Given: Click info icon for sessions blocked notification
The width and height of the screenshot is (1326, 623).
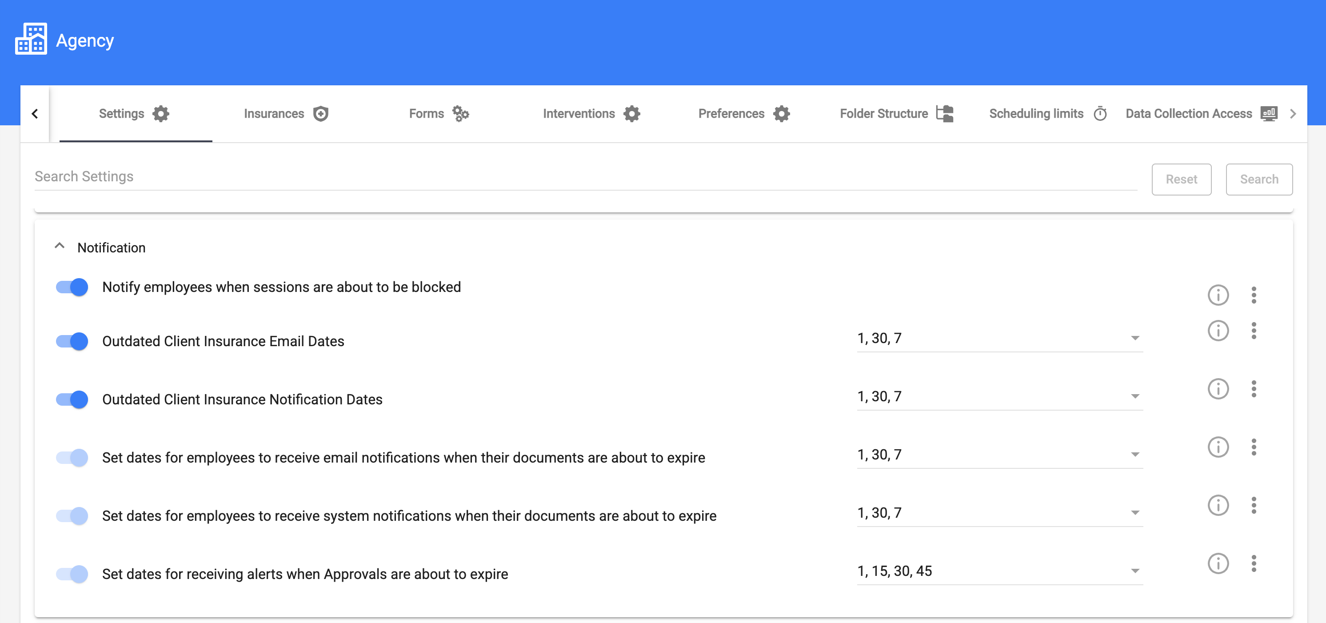Looking at the screenshot, I should [x=1218, y=295].
